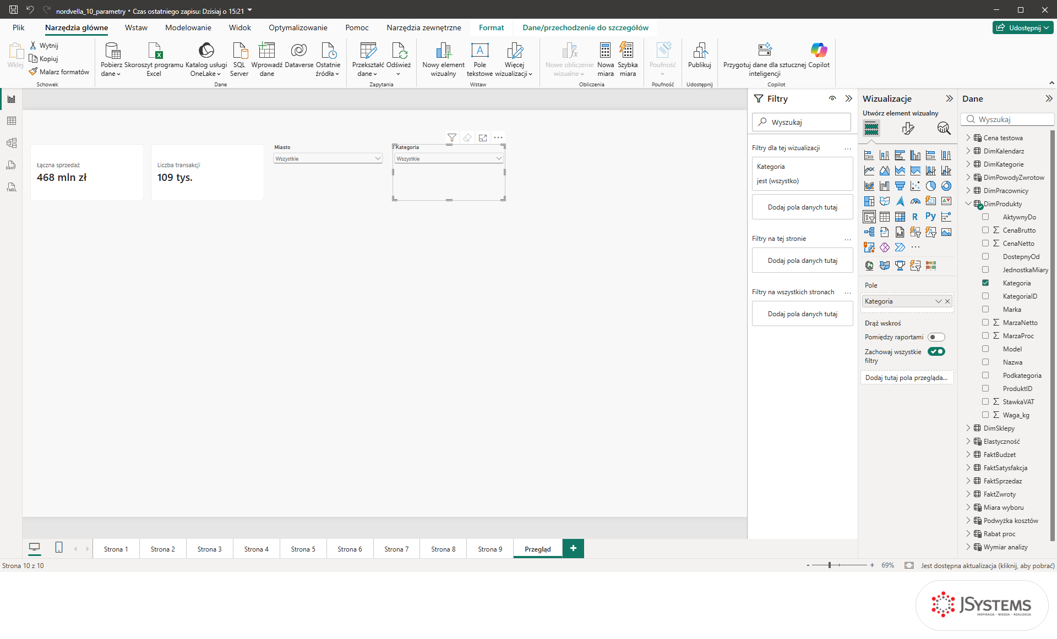Click update available status link
Image resolution: width=1057 pixels, height=639 pixels.
988,565
